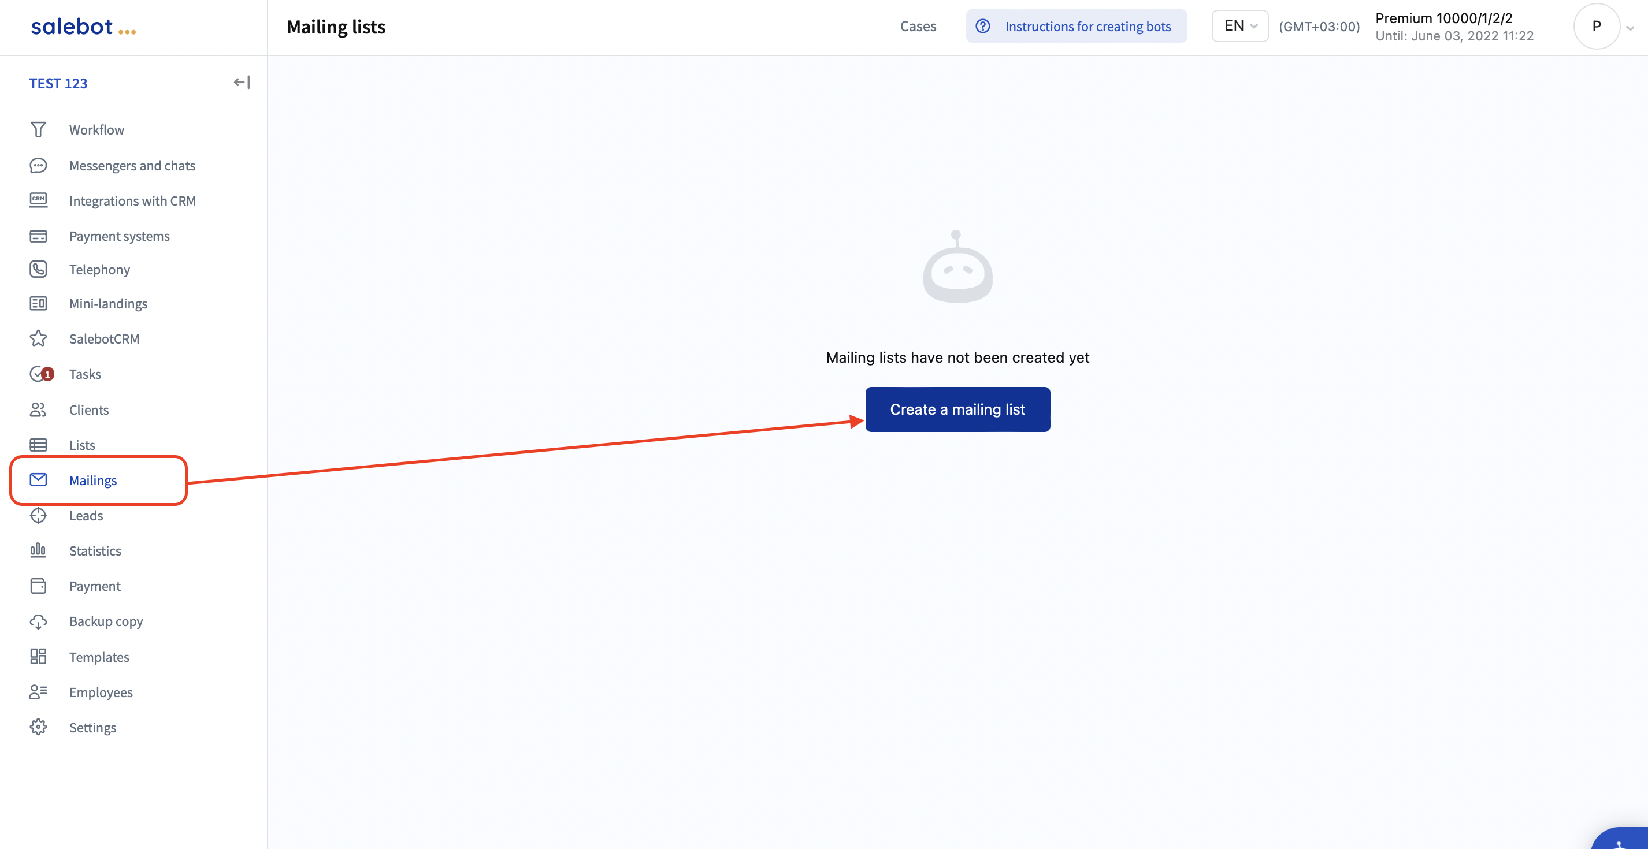Collapse the sidebar with the arrow icon
This screenshot has width=1648, height=849.
click(242, 83)
